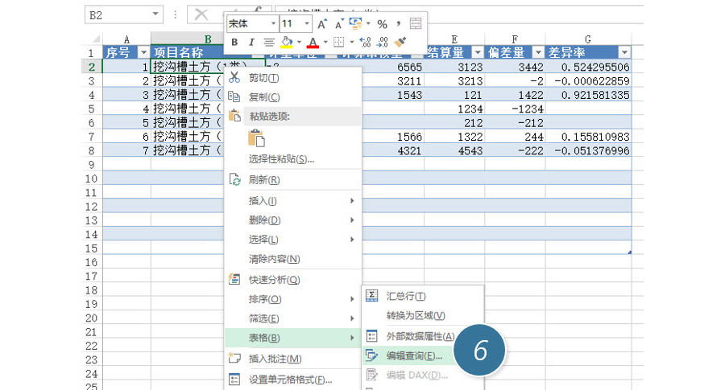Image resolution: width=725 pixels, height=390 pixels.
Task: Activate the Format Painter brush
Action: [x=400, y=43]
